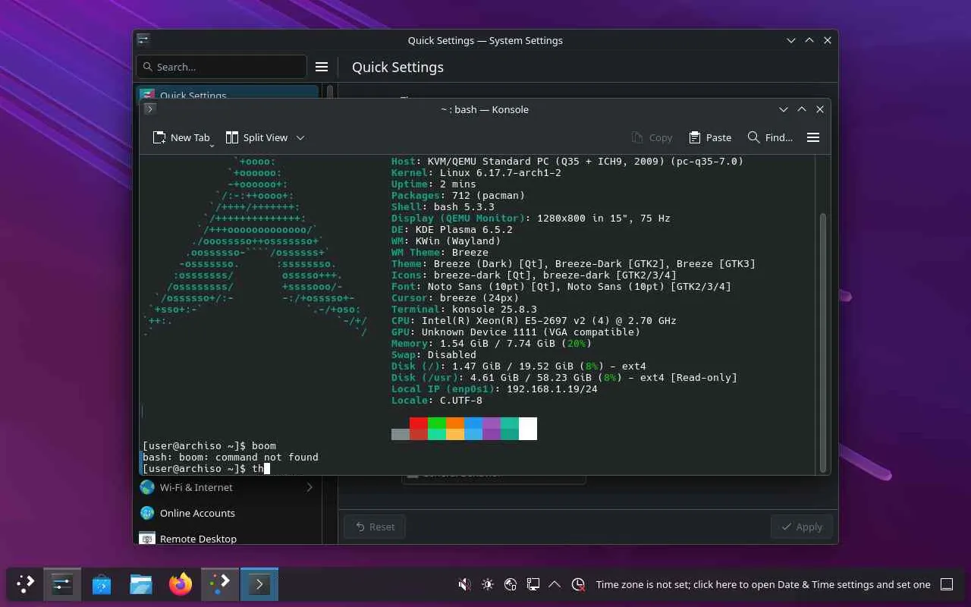
Task: Click the 'Terminal: konsole 25.8.3' line
Action: 464,309
